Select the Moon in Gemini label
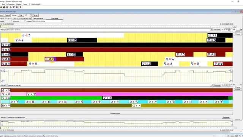The height and width of the screenshot is (137, 243). tap(46, 102)
